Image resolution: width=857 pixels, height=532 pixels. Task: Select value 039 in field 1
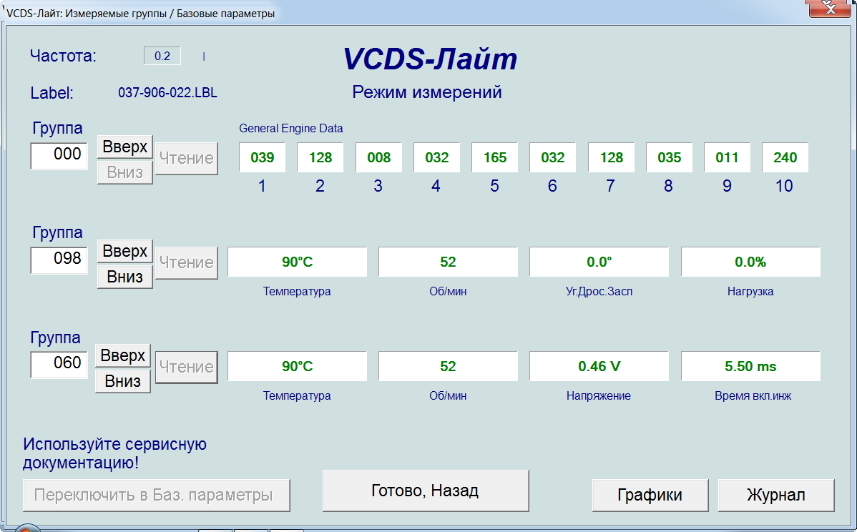click(x=263, y=157)
